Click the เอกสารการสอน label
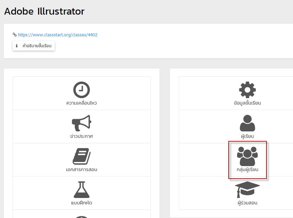 [x=81, y=169]
